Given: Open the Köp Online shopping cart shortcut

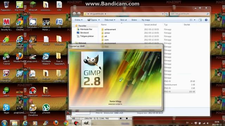Looking at the screenshot, I should pos(20,6).
